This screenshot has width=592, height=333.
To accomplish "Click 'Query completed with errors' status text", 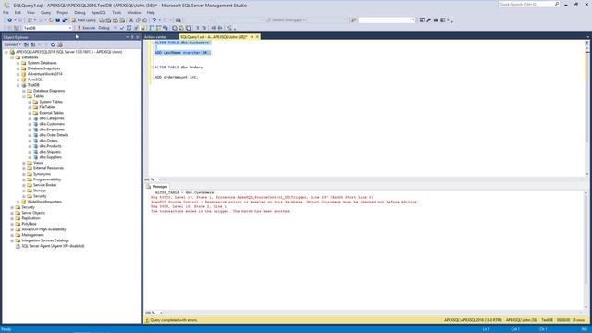I will coord(174,320).
